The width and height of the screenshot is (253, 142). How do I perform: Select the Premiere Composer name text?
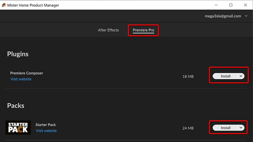[27, 73]
